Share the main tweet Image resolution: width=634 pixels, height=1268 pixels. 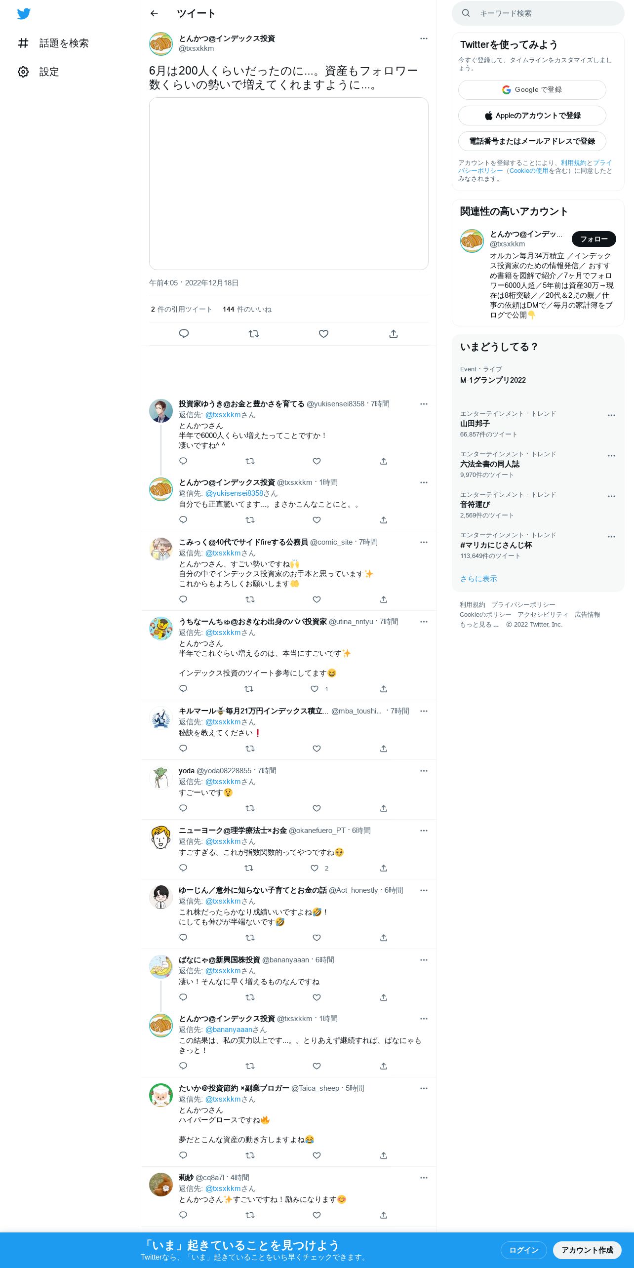point(394,334)
